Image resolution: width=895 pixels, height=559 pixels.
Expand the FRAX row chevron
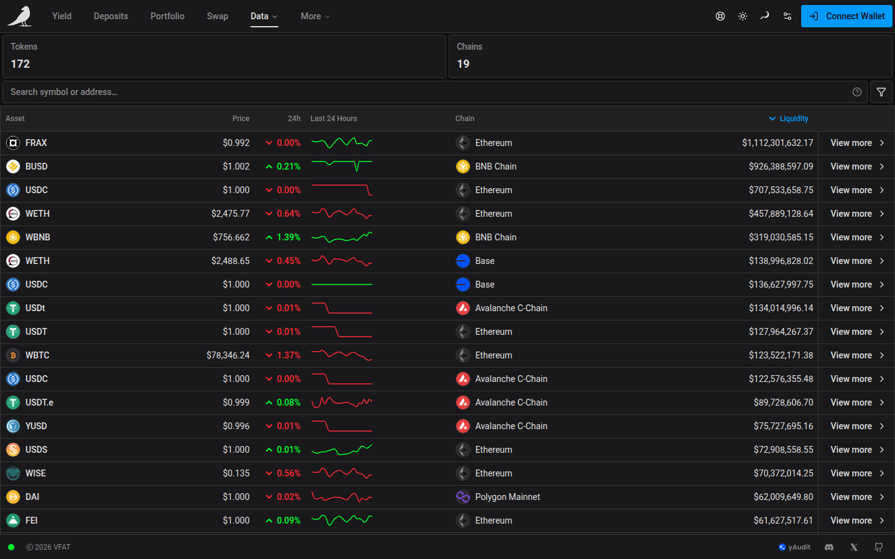click(x=882, y=143)
